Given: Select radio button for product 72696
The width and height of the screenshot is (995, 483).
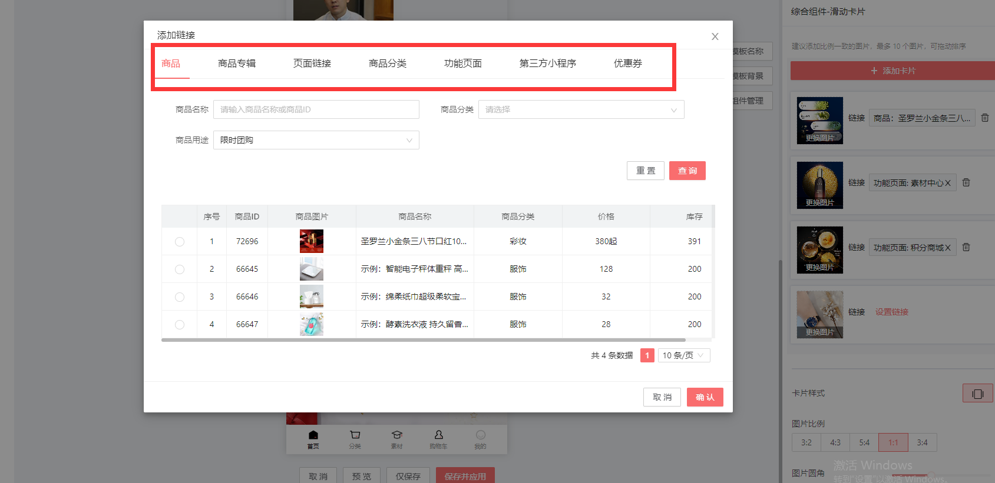Looking at the screenshot, I should tap(180, 242).
